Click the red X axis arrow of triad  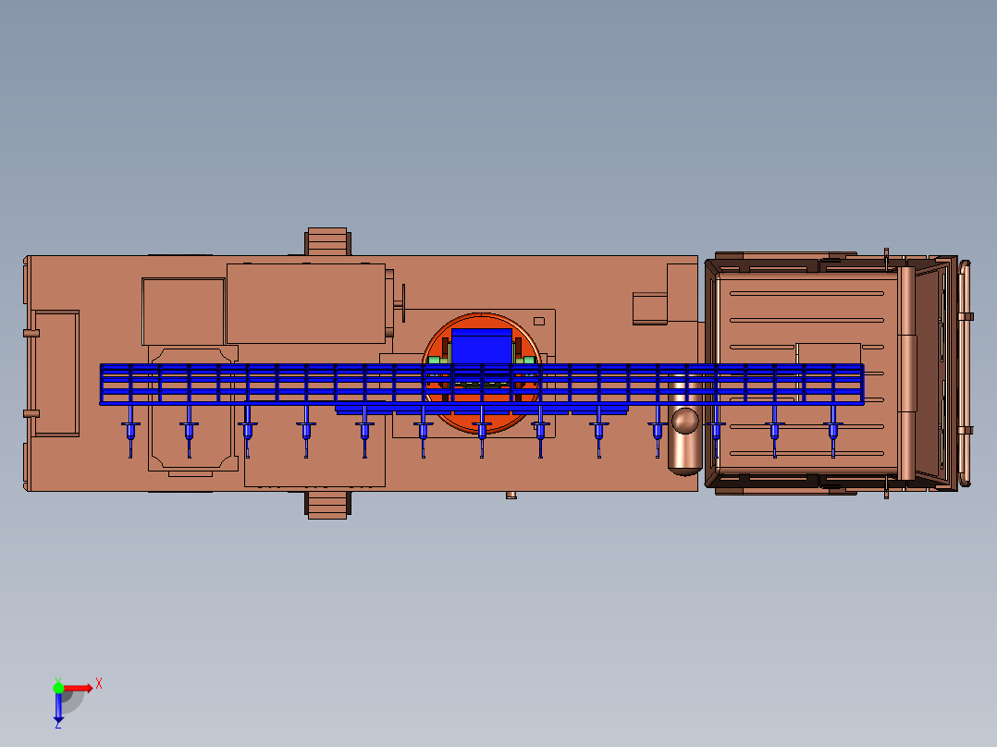click(79, 689)
